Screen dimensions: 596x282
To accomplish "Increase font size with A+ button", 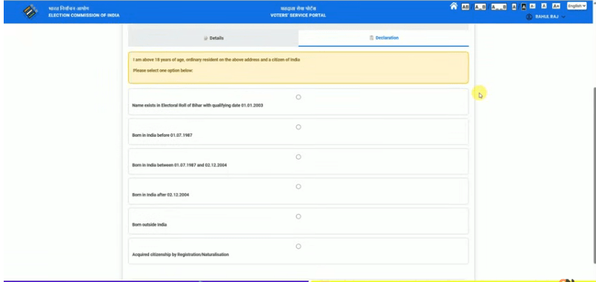I will coord(556,6).
